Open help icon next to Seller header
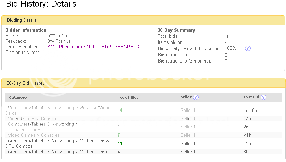 tap(196, 97)
